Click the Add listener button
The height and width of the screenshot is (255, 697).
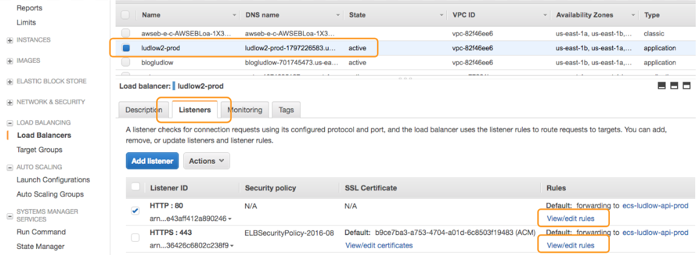point(152,161)
